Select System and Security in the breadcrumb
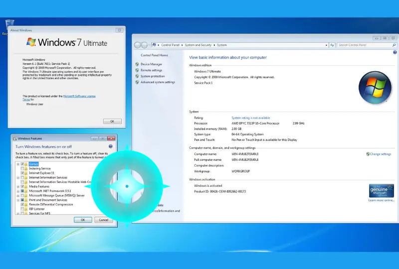Image resolution: width=399 pixels, height=269 pixels. [198, 45]
